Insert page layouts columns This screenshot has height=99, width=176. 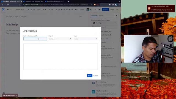[72, 10]
